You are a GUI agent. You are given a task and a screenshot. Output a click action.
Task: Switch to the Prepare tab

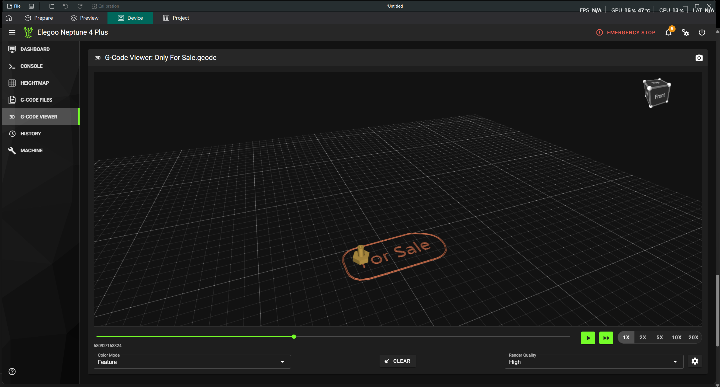click(39, 18)
